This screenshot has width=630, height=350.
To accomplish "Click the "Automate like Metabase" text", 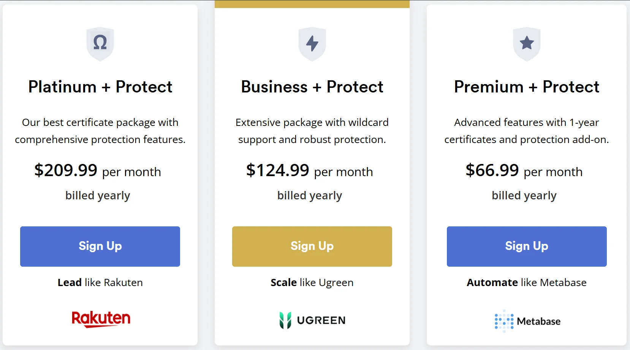I will click(527, 282).
